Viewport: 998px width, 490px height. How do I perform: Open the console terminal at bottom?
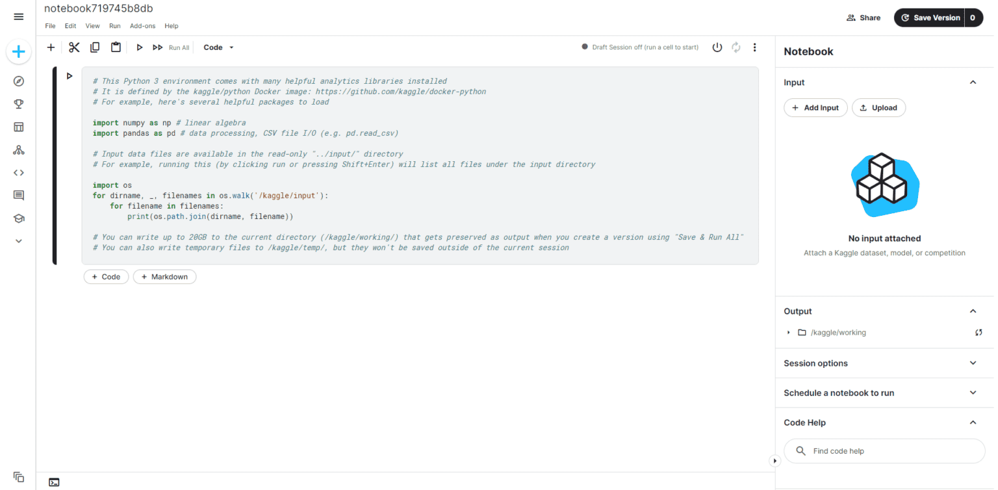point(54,482)
